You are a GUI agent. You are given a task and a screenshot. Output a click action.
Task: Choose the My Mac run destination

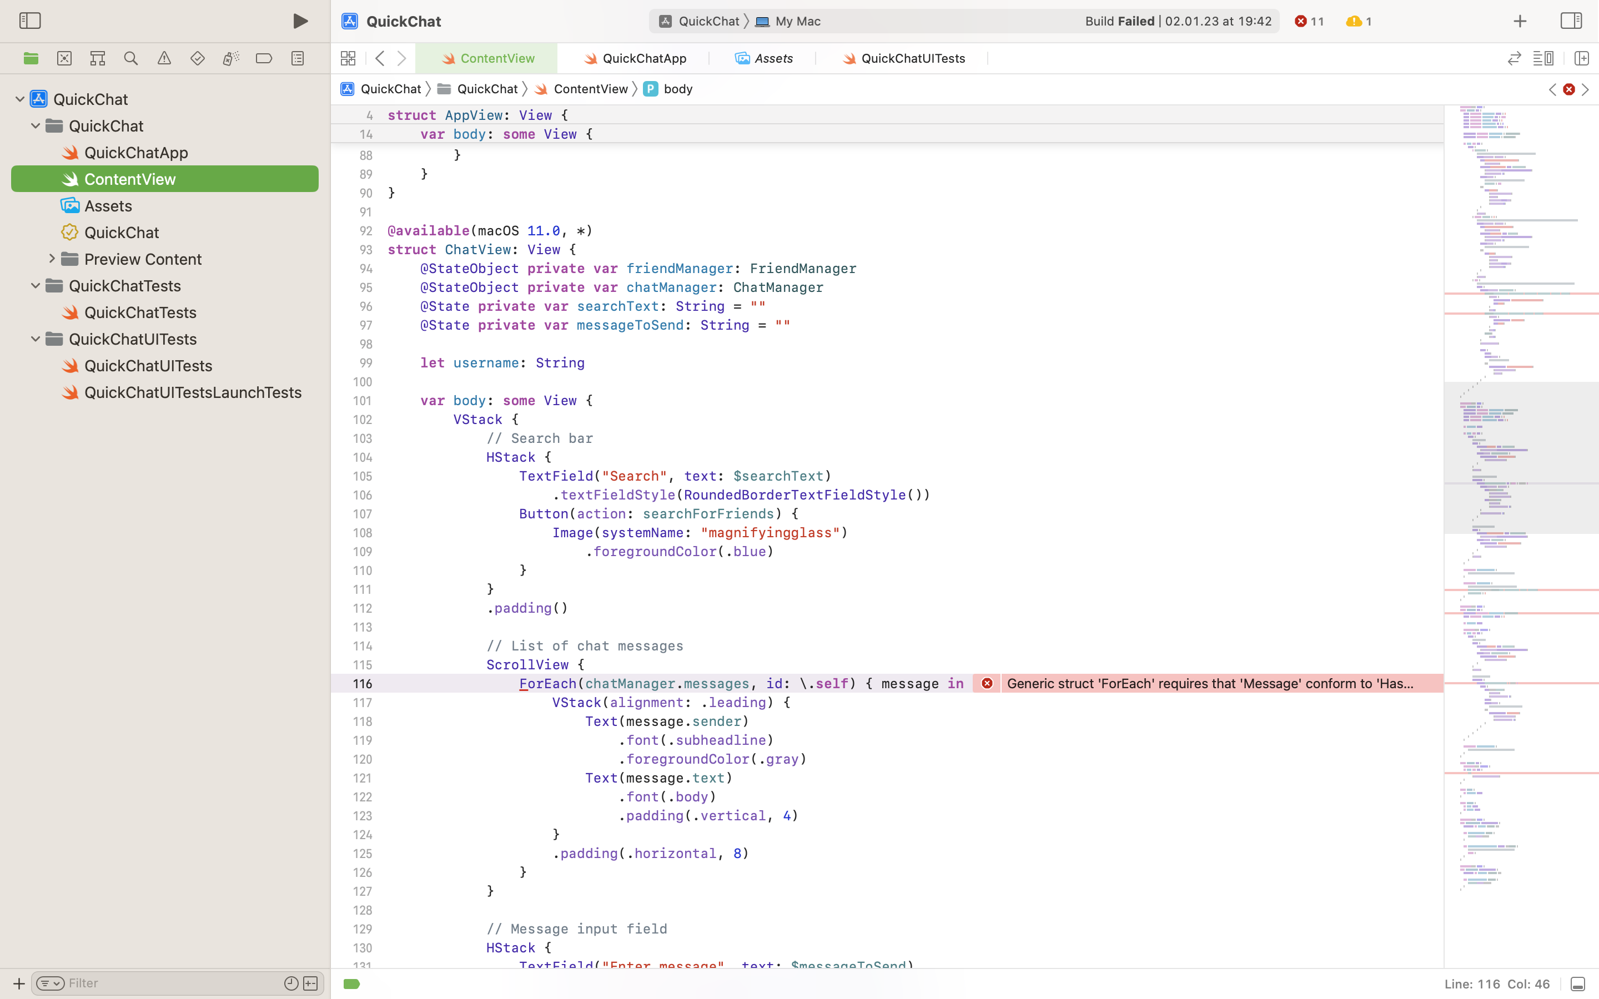pyautogui.click(x=788, y=21)
